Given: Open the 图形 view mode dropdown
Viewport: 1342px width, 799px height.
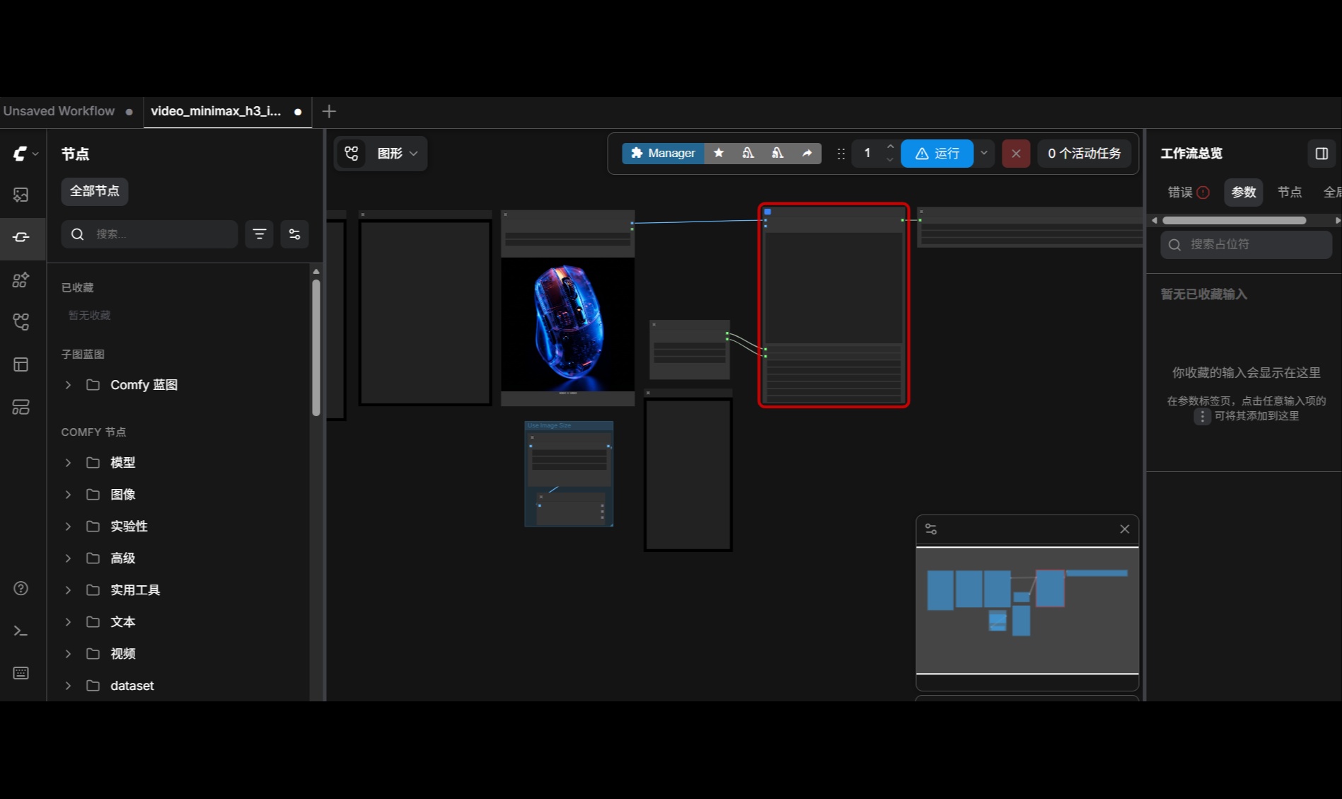Looking at the screenshot, I should pyautogui.click(x=381, y=154).
